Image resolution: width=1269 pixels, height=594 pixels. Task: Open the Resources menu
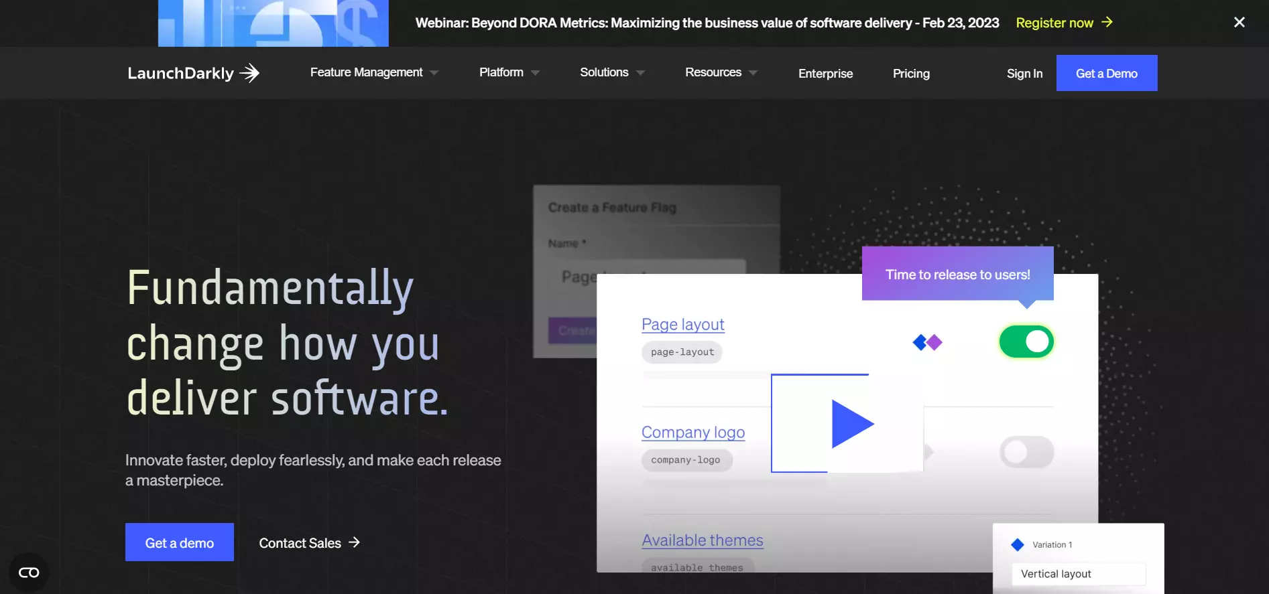[713, 72]
